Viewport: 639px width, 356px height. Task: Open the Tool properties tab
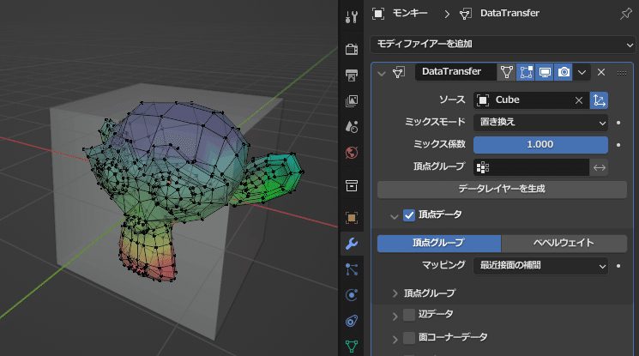(352, 17)
